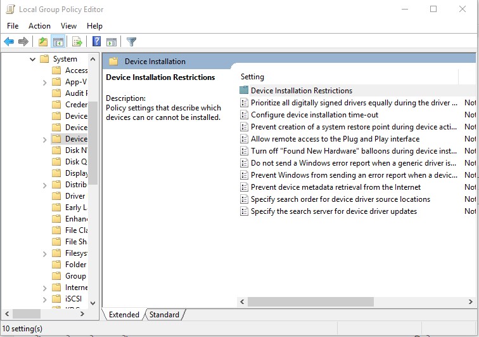The width and height of the screenshot is (479, 337).
Task: Select the Audit folder in tree
Action: click(77, 93)
